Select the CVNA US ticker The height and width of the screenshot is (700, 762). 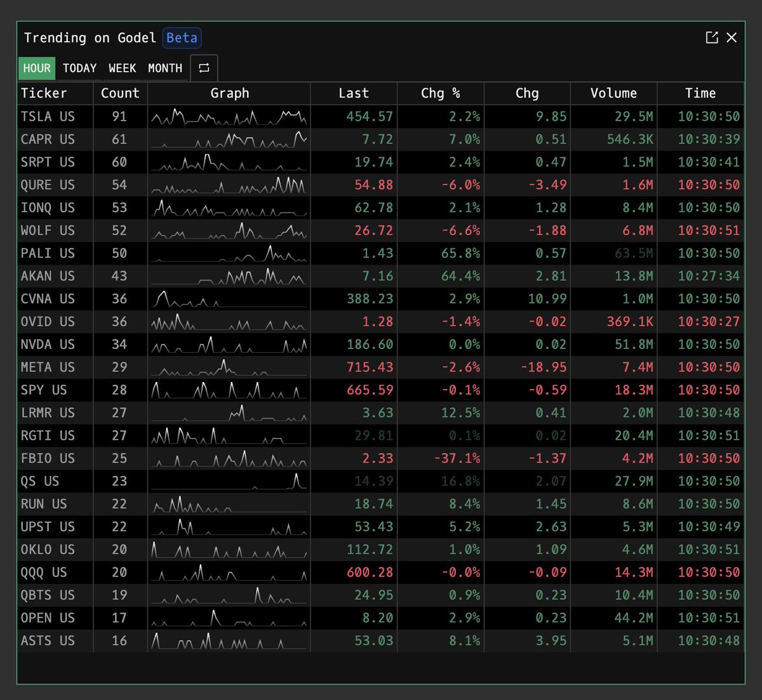coord(48,299)
